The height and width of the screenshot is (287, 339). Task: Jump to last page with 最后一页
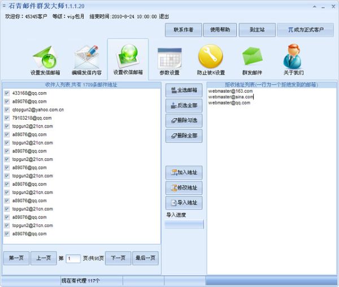(x=145, y=258)
